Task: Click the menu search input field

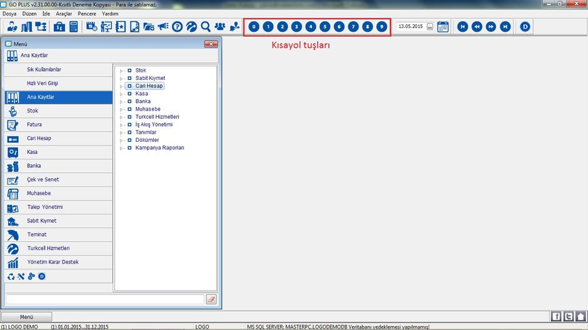Action: coord(105,299)
